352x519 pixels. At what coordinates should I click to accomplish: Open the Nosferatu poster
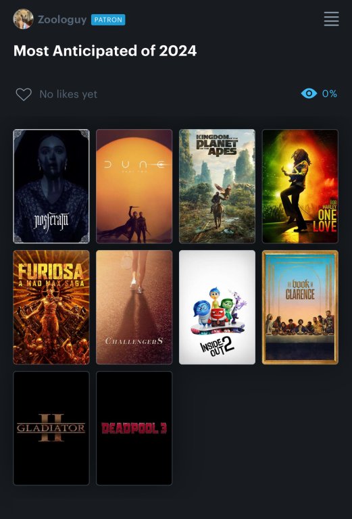[51, 187]
